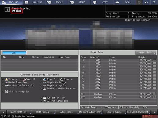Image resolution: width=158 pixels, height=118 pixels.
Task: Click the globe icon in top bar
Action: 139,2
